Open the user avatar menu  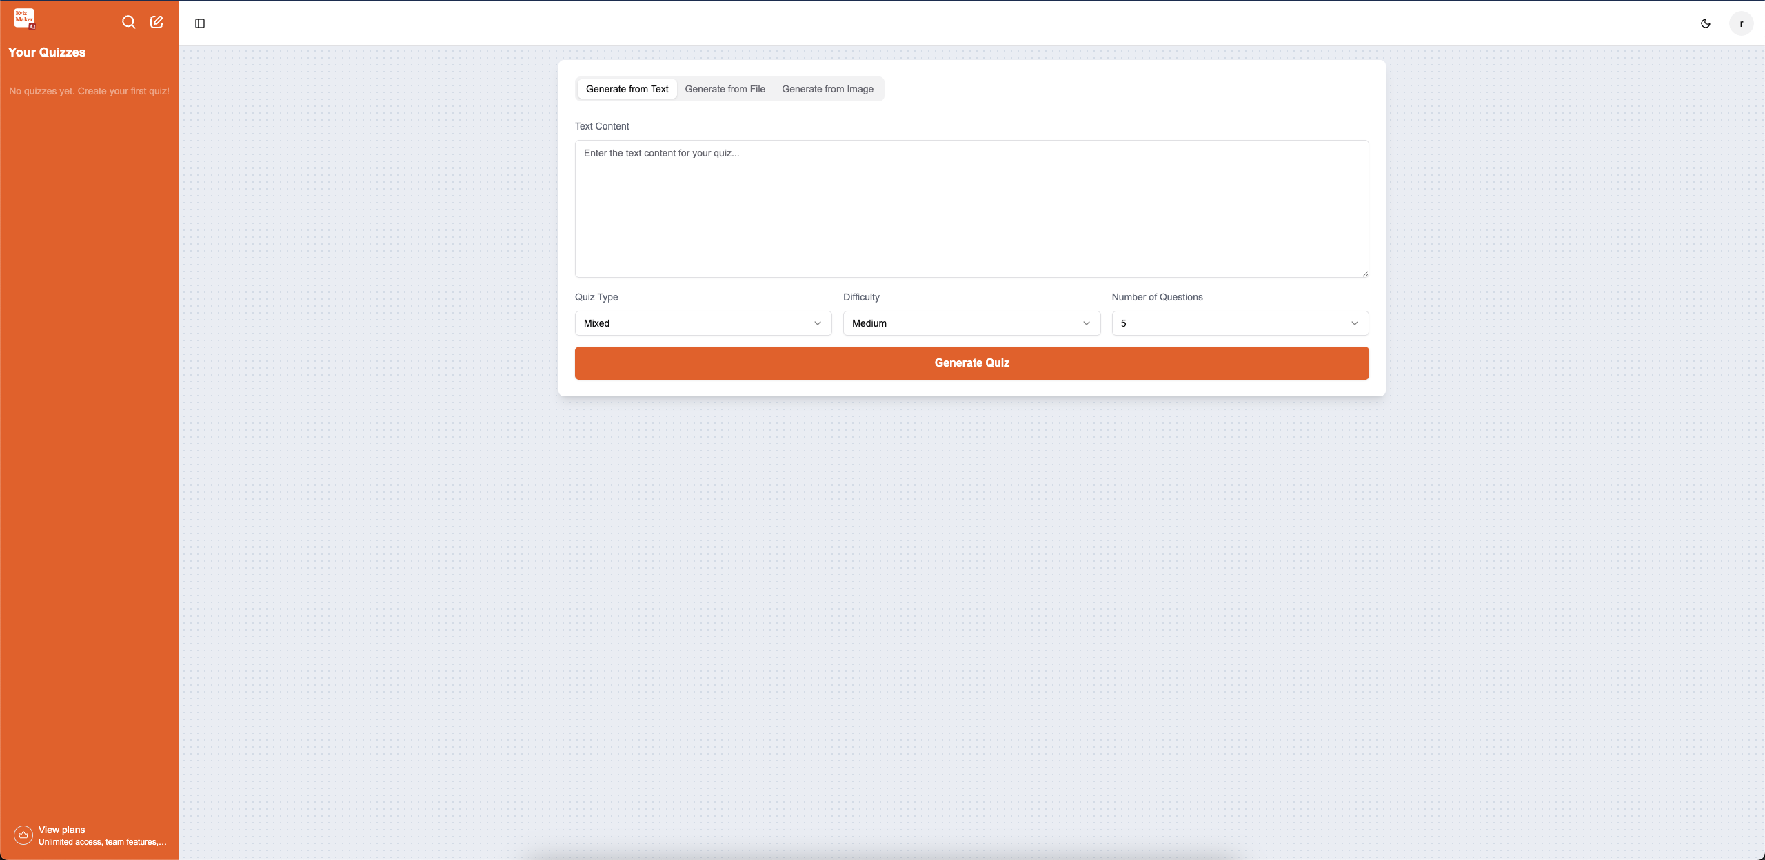(1741, 23)
